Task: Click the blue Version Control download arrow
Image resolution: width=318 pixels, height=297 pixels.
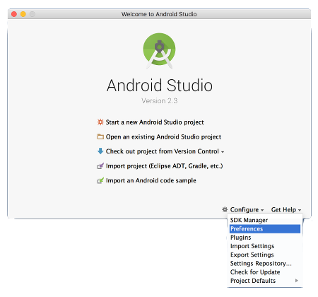Action: (x=100, y=151)
